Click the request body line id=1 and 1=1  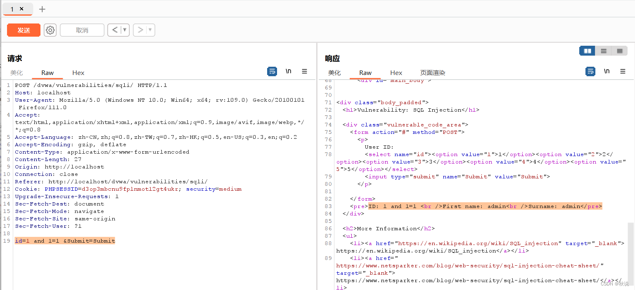click(65, 241)
